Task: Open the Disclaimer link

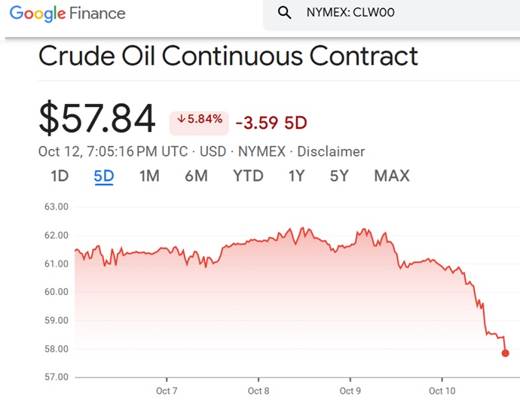Action: coord(331,151)
